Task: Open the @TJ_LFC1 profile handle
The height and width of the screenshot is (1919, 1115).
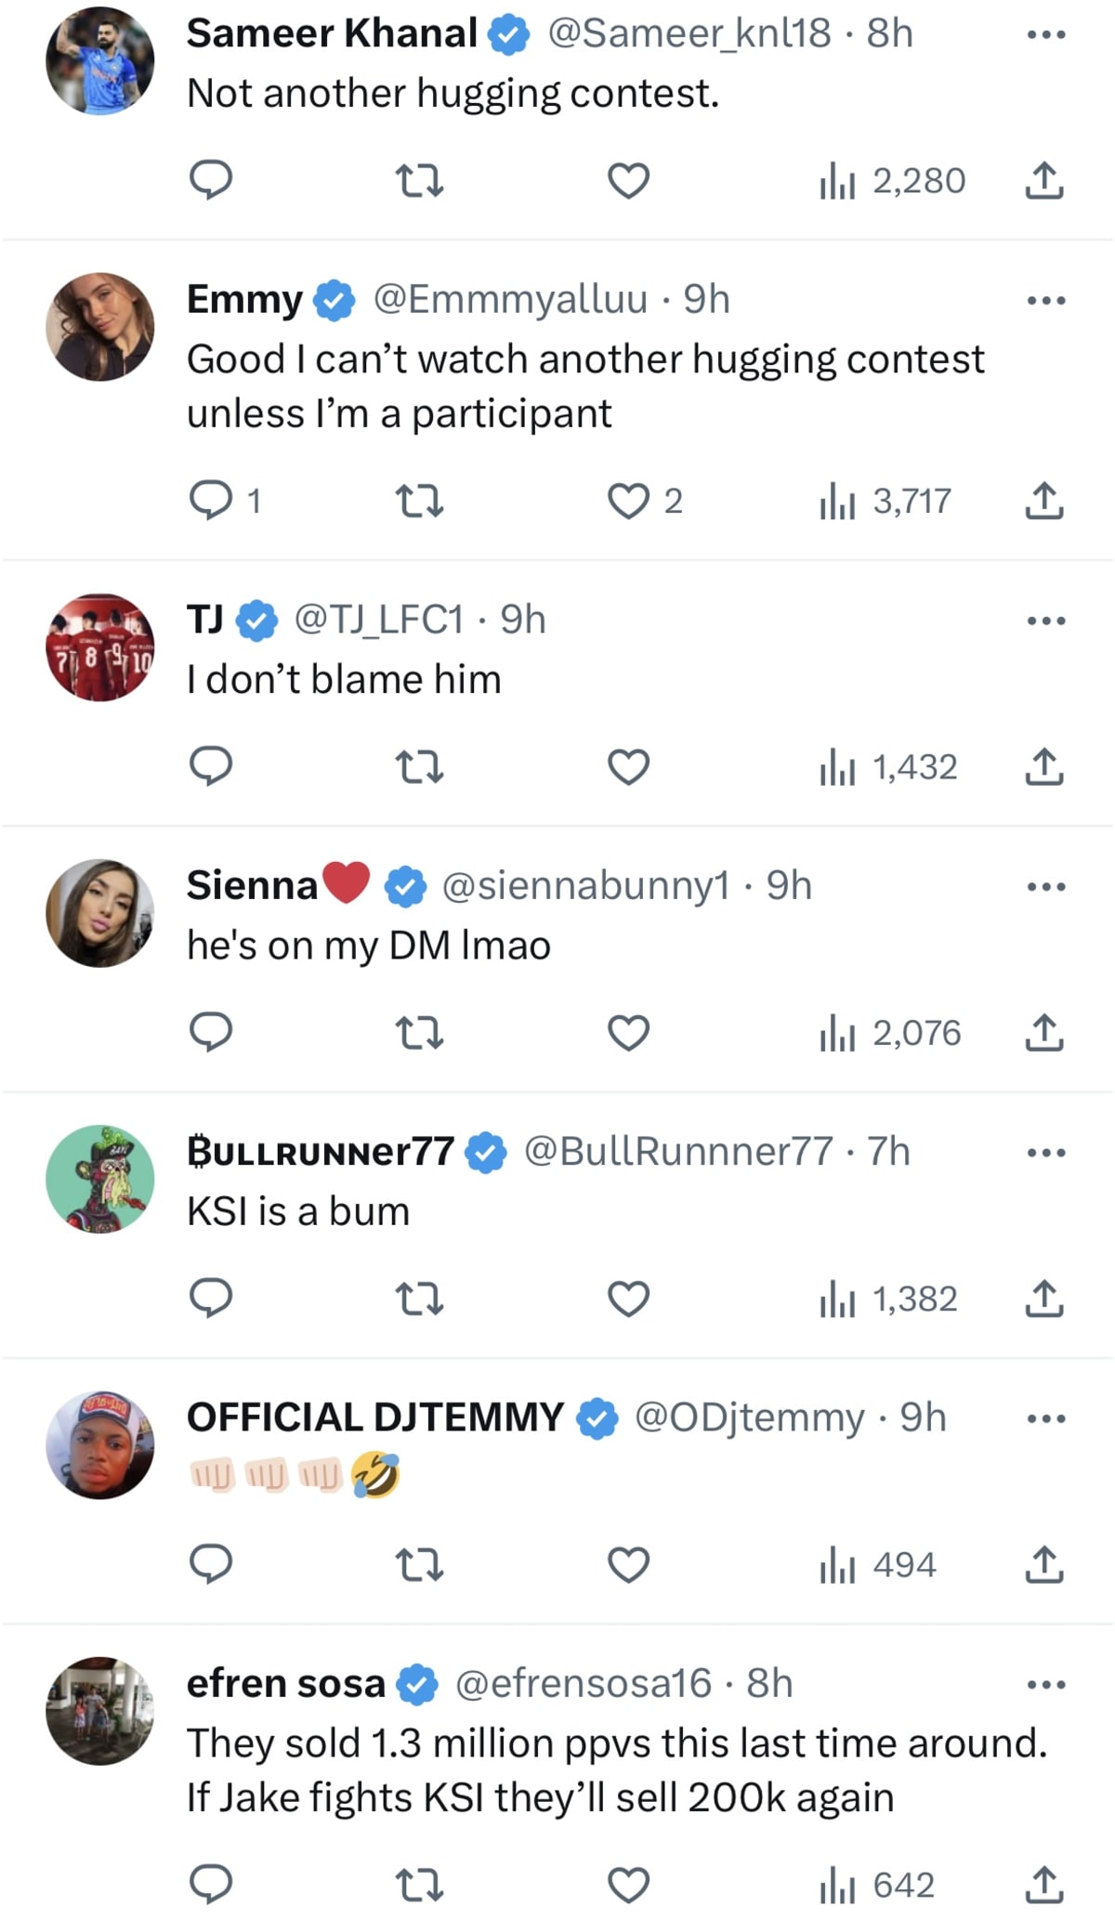Action: (x=378, y=620)
